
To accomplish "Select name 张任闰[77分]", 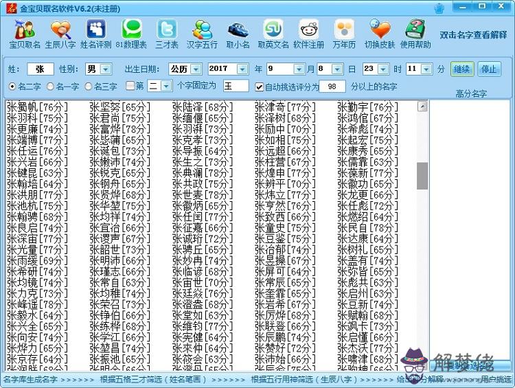I will (203, 217).
